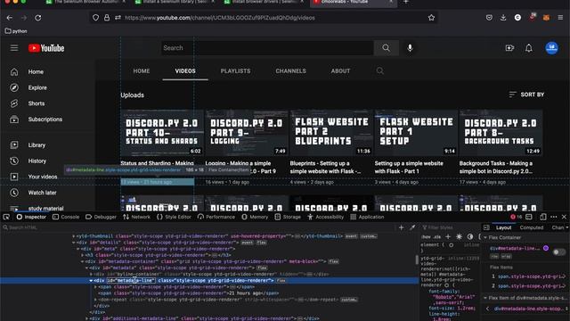Toggle light color scheme simulation
Screen dimensions: 570x321
[460, 236]
